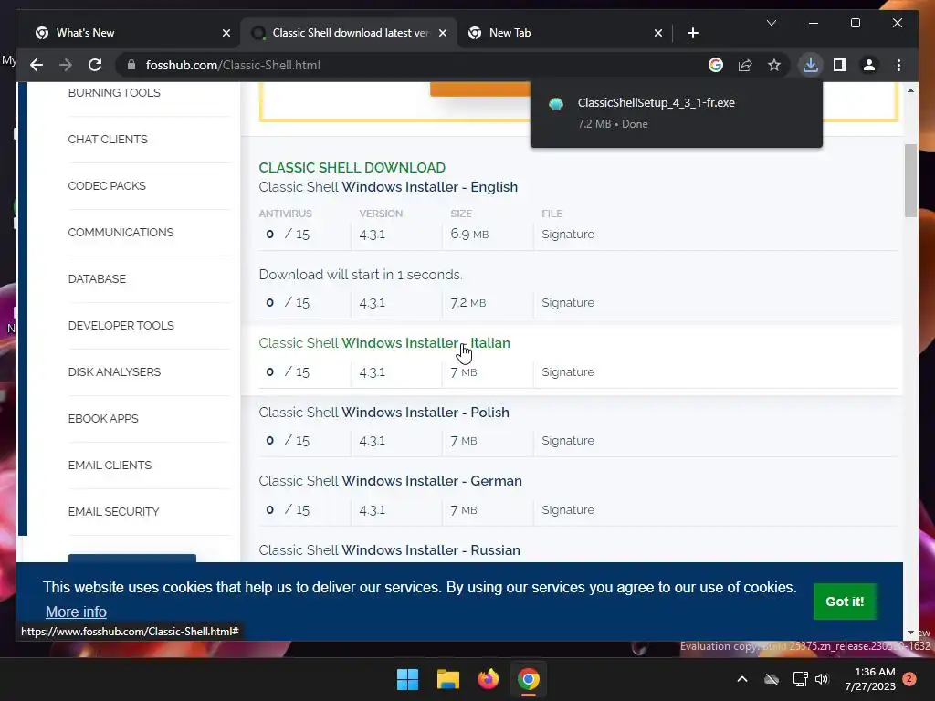Open Windows Start menu
935x701 pixels.
(408, 679)
